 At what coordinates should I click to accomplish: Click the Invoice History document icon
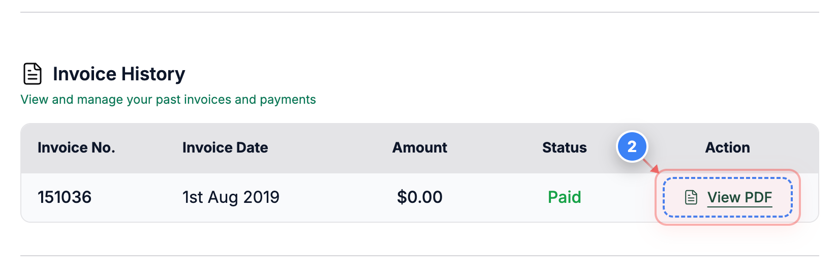pos(33,74)
